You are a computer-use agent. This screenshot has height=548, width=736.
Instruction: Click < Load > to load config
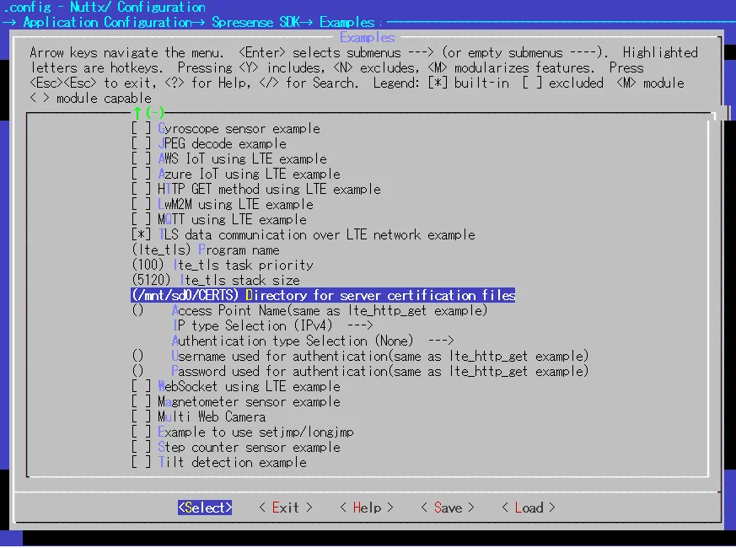529,508
